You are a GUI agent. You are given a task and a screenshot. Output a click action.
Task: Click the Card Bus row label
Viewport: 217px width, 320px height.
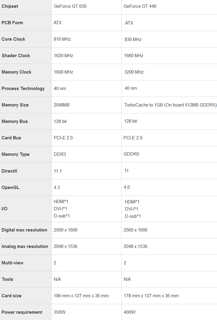click(x=11, y=138)
